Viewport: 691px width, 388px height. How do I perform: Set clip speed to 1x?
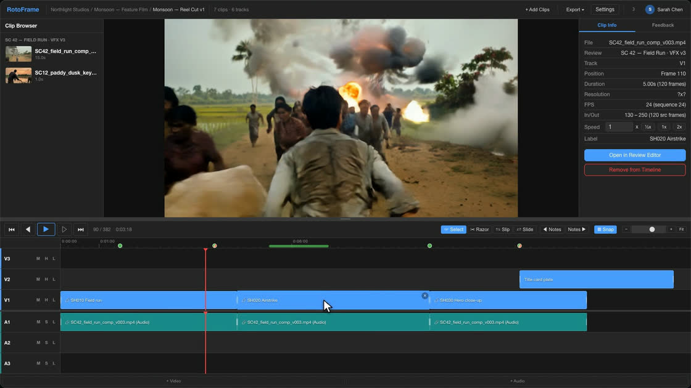[x=664, y=127]
